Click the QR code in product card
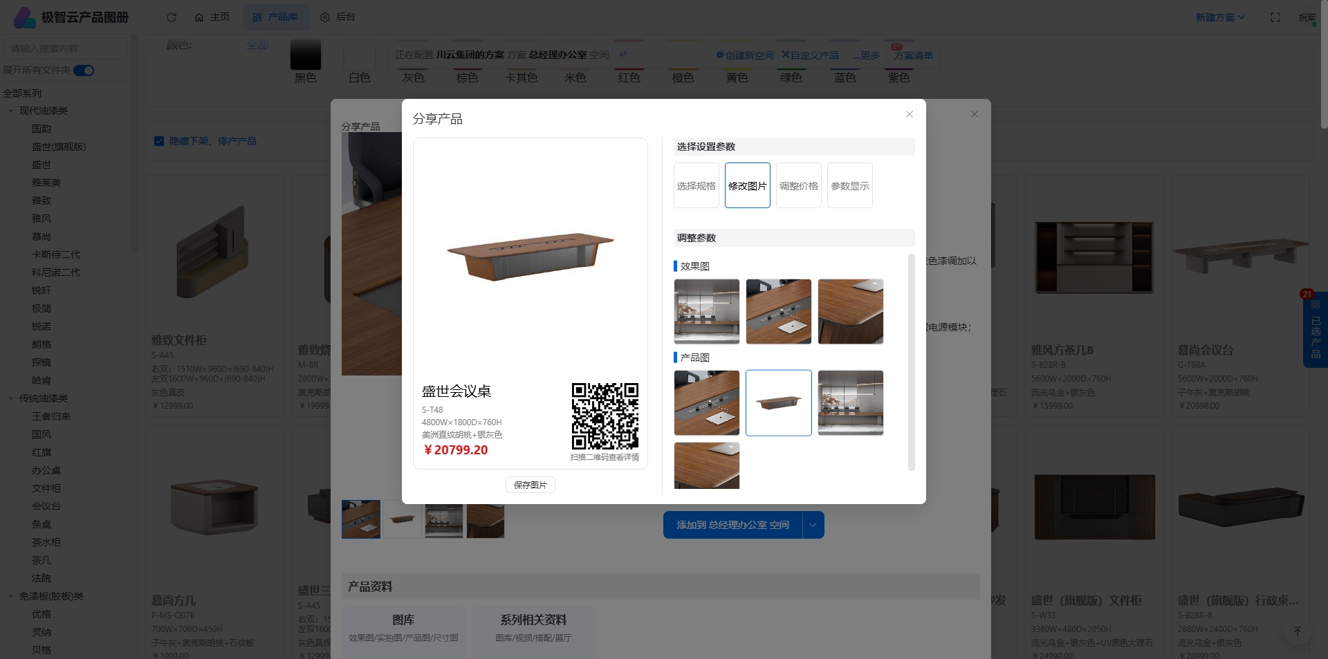This screenshot has width=1328, height=659. click(x=605, y=416)
